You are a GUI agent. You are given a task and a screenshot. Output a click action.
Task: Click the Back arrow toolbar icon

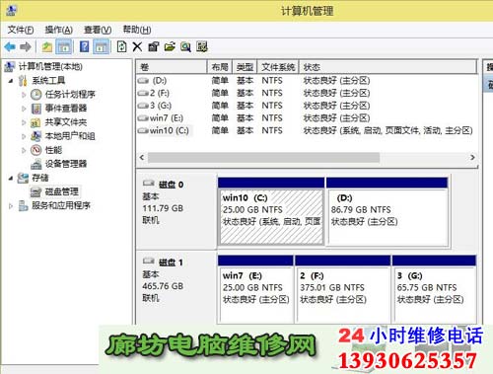[x=10, y=47]
